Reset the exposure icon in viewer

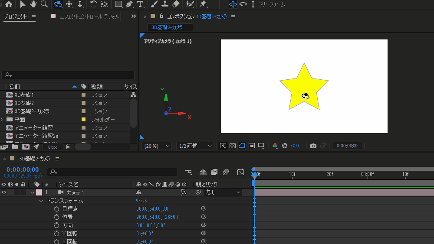click(x=285, y=146)
